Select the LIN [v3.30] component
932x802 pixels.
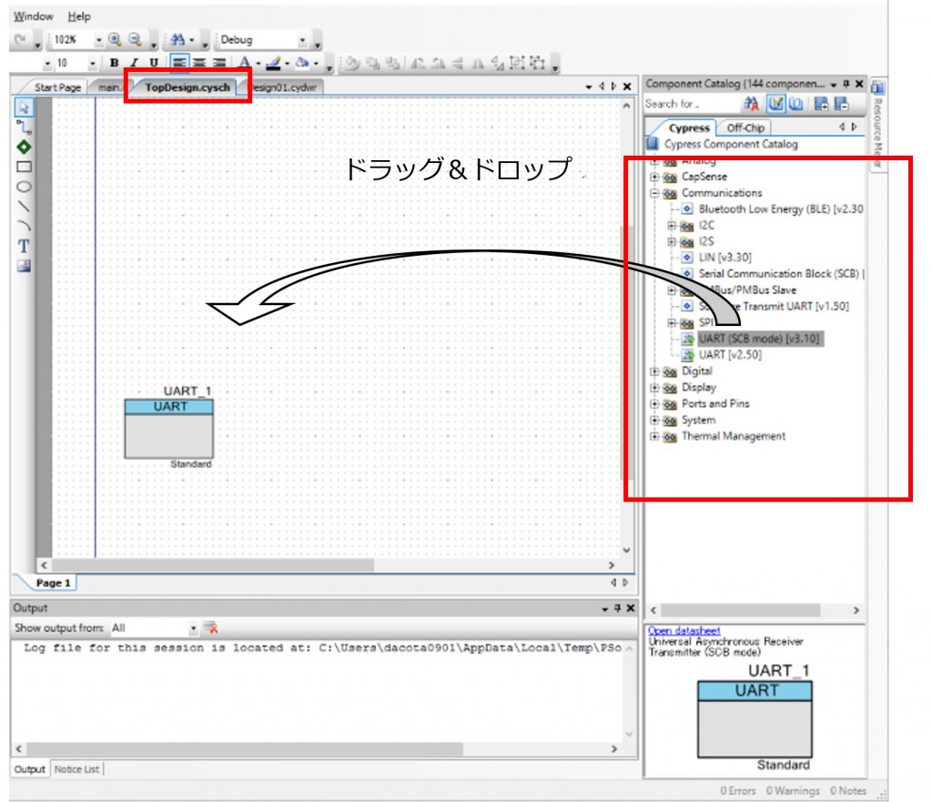(724, 258)
